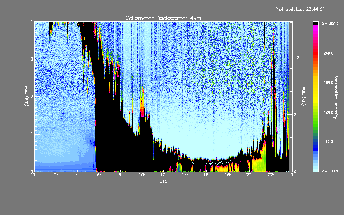This screenshot has height=215, width=344.
Task: Click the 6: tick on the UTC axis
Action: tap(99, 175)
